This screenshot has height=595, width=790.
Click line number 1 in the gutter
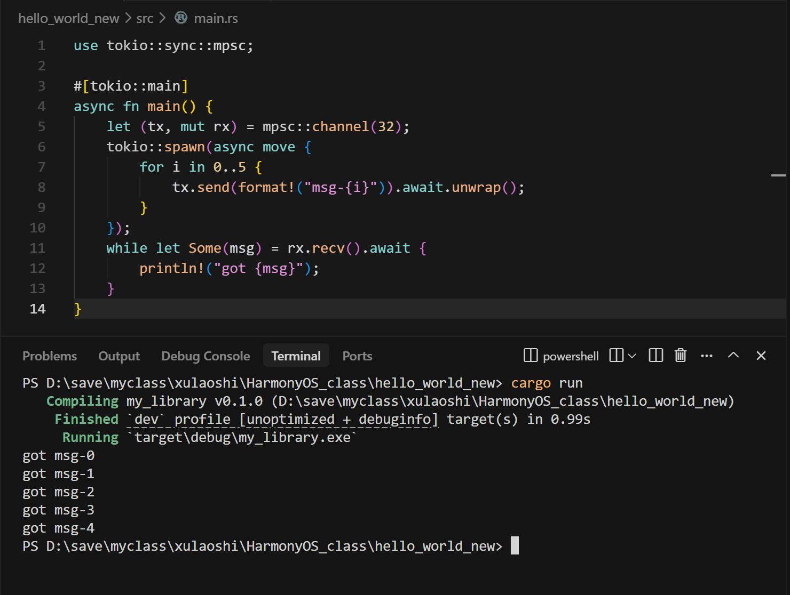(42, 46)
